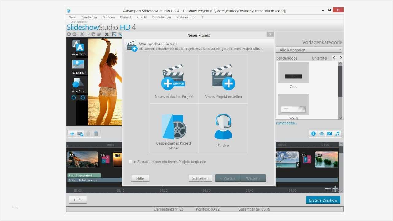Click the Hilfe button in the main window
The width and height of the screenshot is (393, 221).
78,200
